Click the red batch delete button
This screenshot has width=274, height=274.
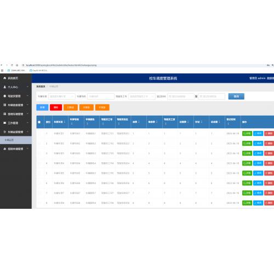pos(56,107)
